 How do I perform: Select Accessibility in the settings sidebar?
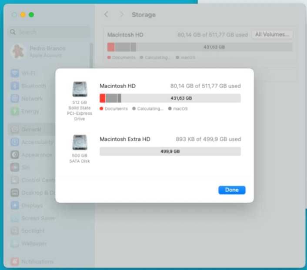click(x=31, y=142)
